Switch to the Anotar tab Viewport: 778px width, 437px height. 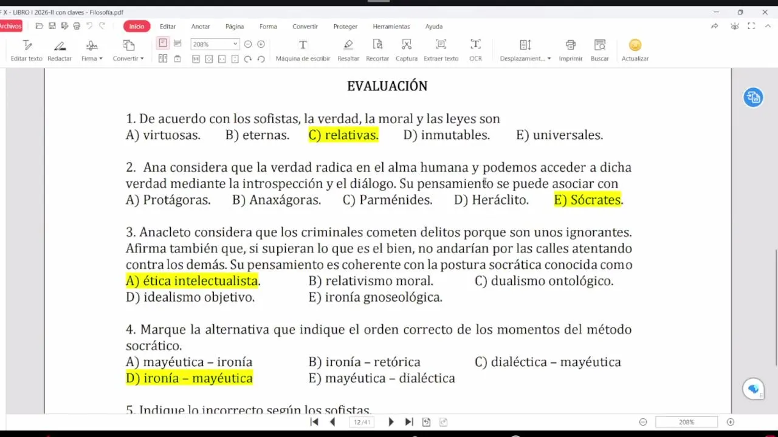[201, 26]
